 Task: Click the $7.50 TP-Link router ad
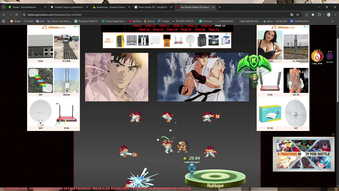click(270, 115)
